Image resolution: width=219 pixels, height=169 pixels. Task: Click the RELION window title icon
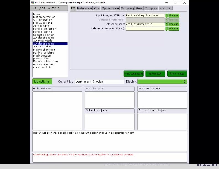(x=33, y=2)
